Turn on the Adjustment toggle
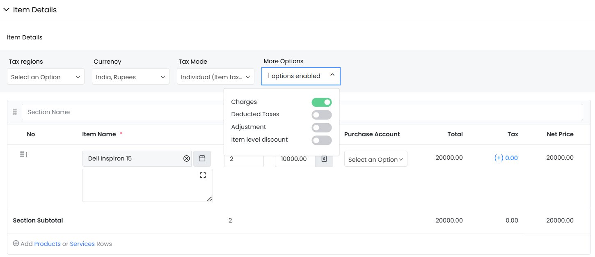The width and height of the screenshot is (595, 257). (322, 127)
